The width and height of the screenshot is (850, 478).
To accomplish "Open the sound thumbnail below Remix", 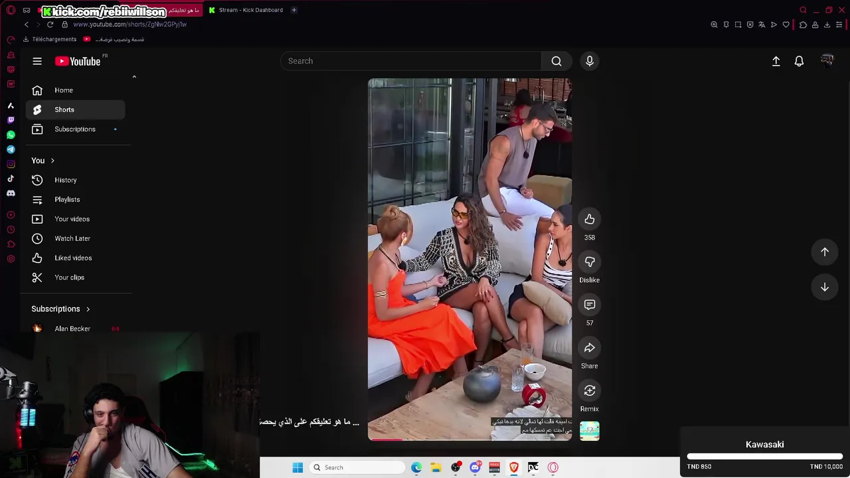I will tap(590, 431).
